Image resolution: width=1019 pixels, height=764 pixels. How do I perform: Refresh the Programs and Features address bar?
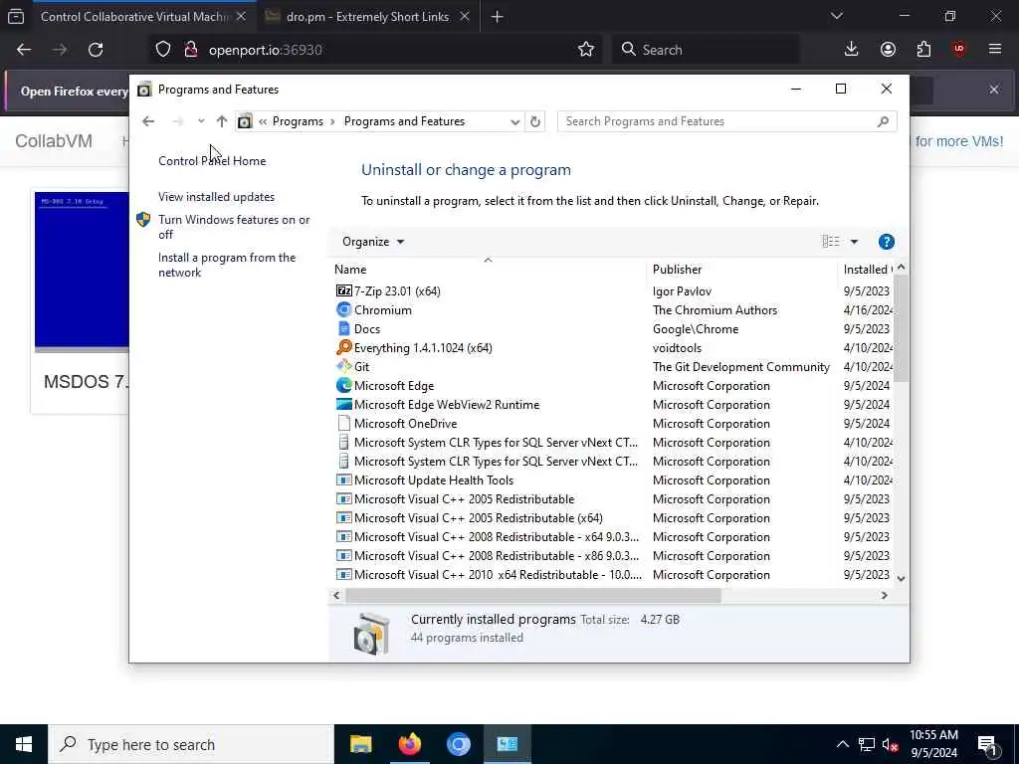coord(534,121)
